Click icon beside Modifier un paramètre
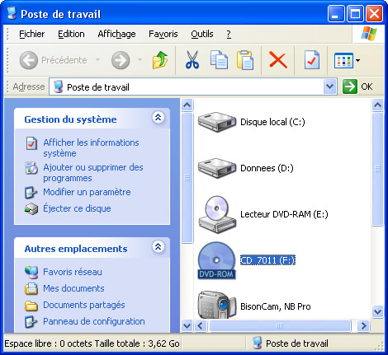The image size is (388, 355). point(31,193)
